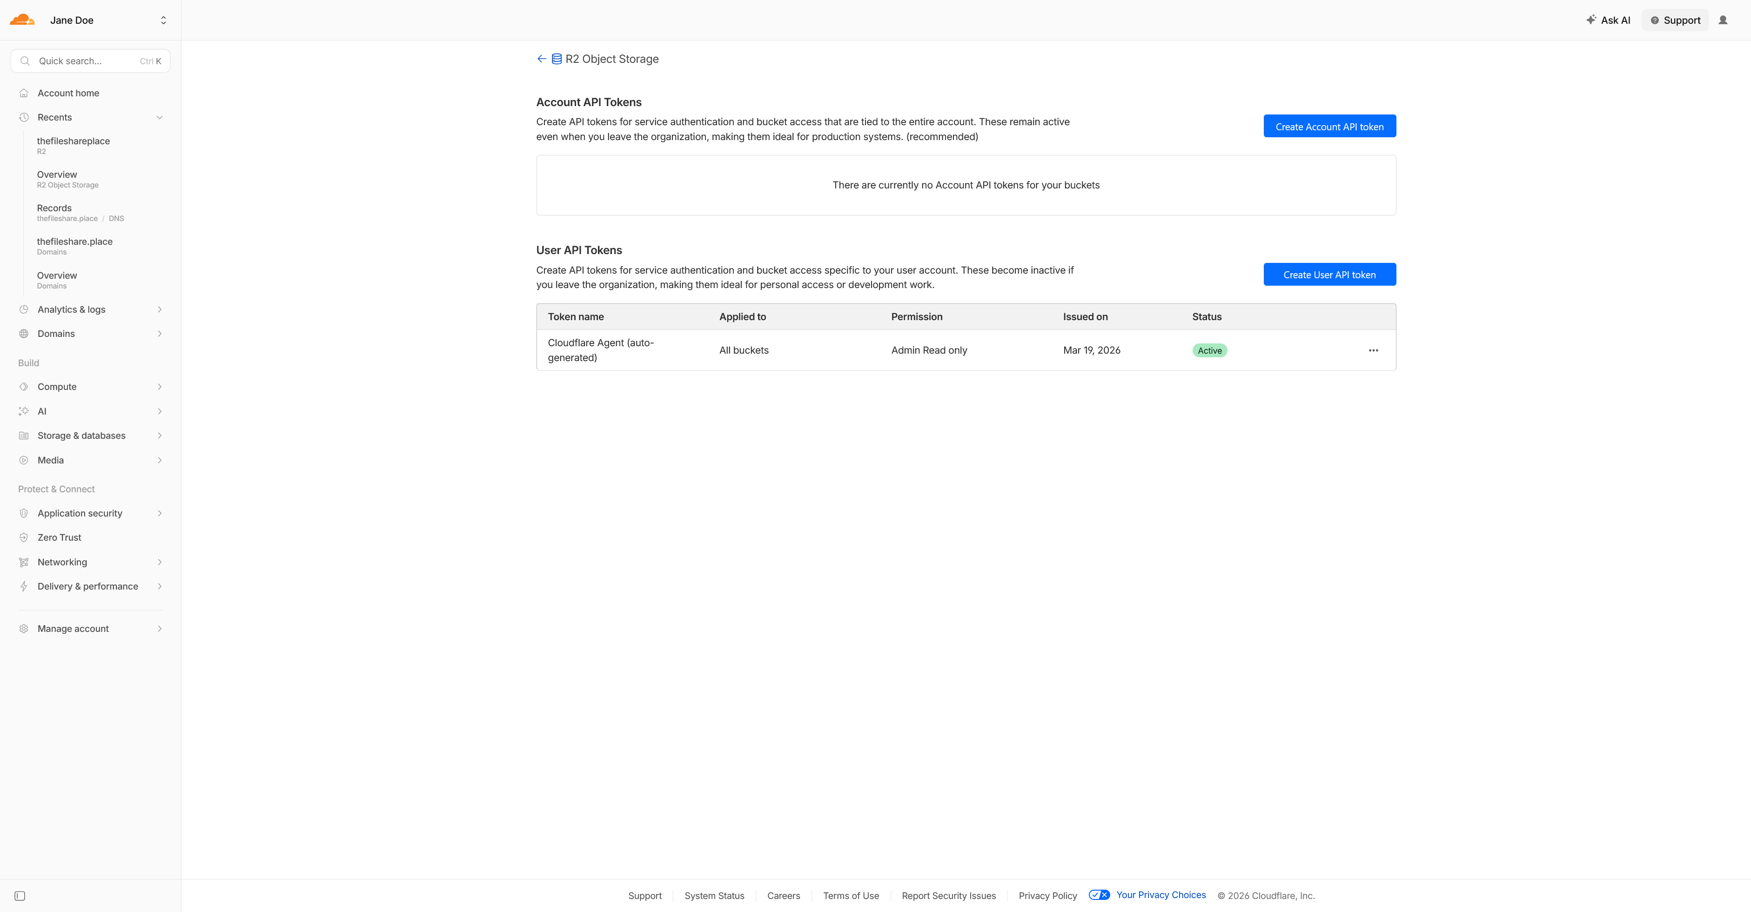
Task: Open the Privacy Policy link
Action: coord(1048,896)
